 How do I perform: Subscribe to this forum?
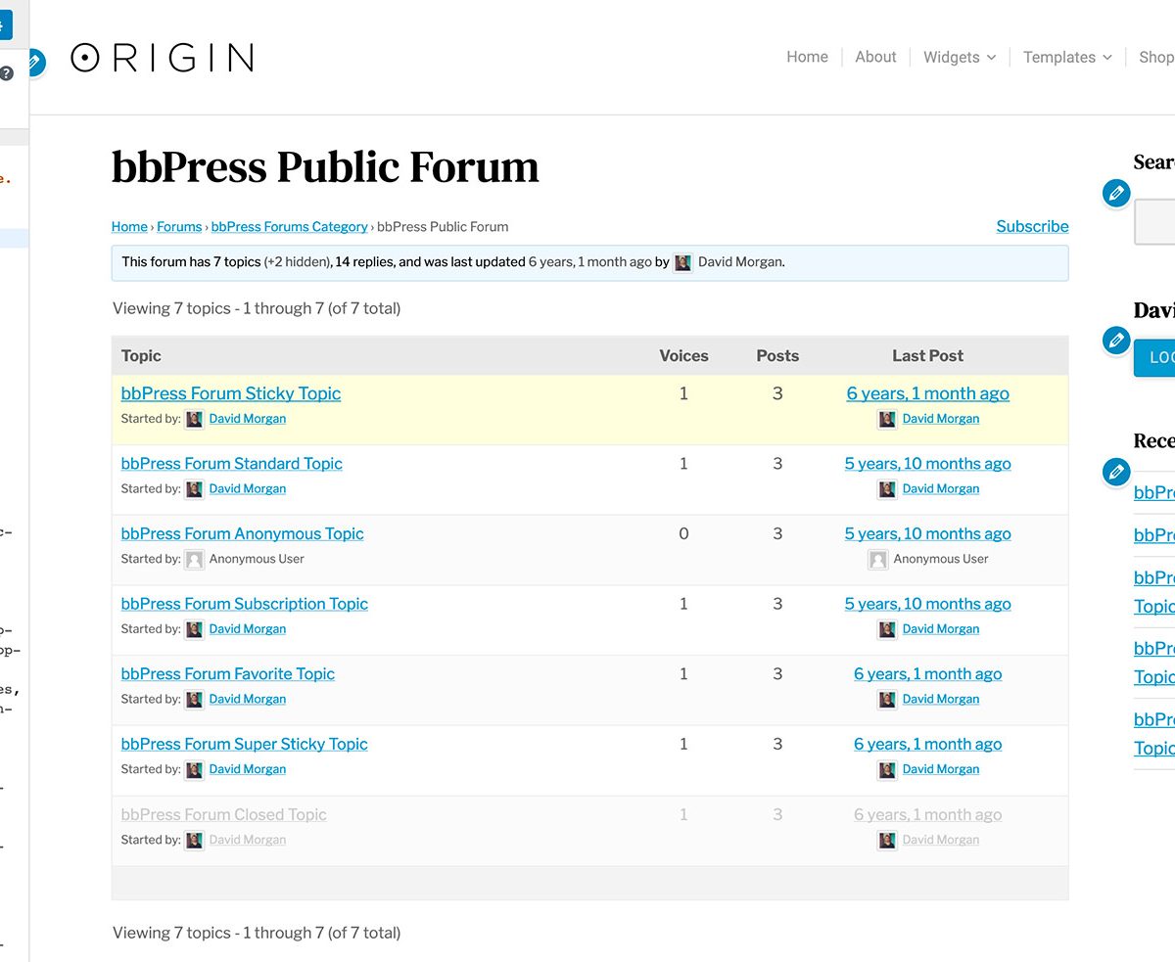(x=1032, y=226)
